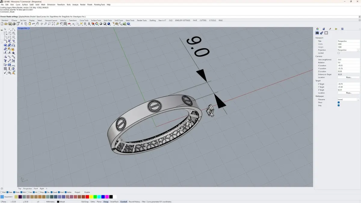Select the black color swatch
The height and width of the screenshot is (203, 361).
[111, 197]
